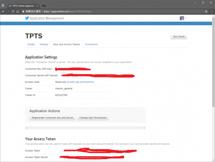Click the horizontal scrollbar left arrow
215x162 pixels.
click(x=26, y=128)
